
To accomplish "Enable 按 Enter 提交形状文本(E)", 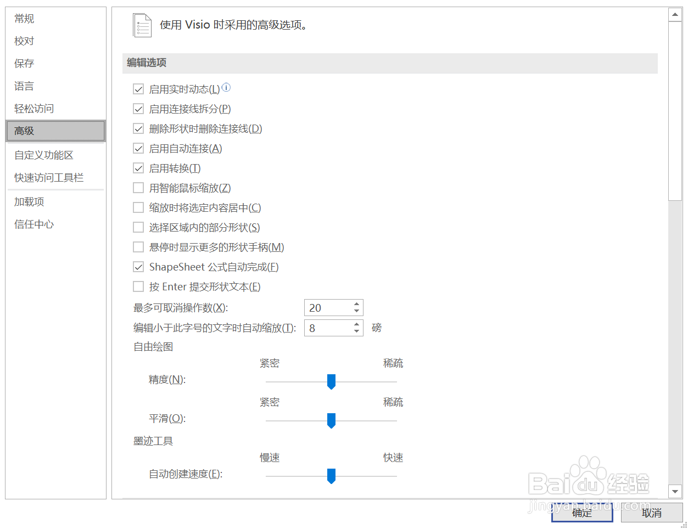I will click(138, 286).
